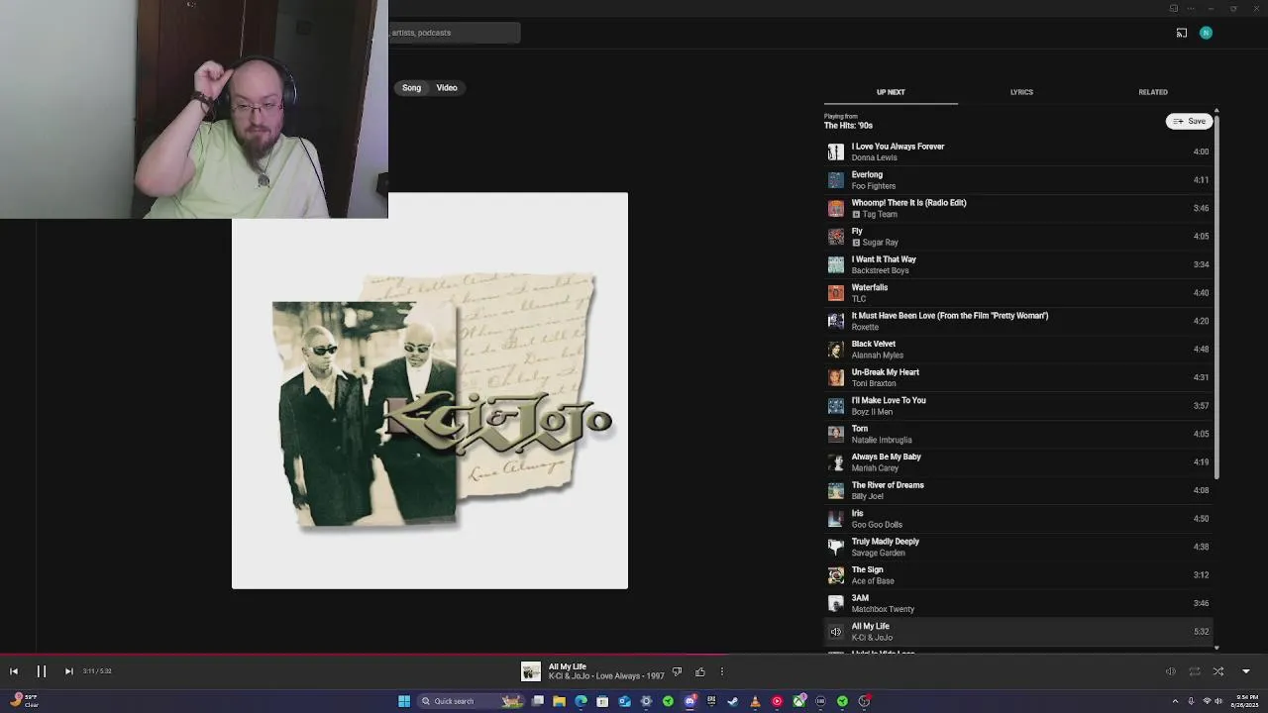Save the queue to a playlist
This screenshot has height=713, width=1268.
click(x=1190, y=121)
